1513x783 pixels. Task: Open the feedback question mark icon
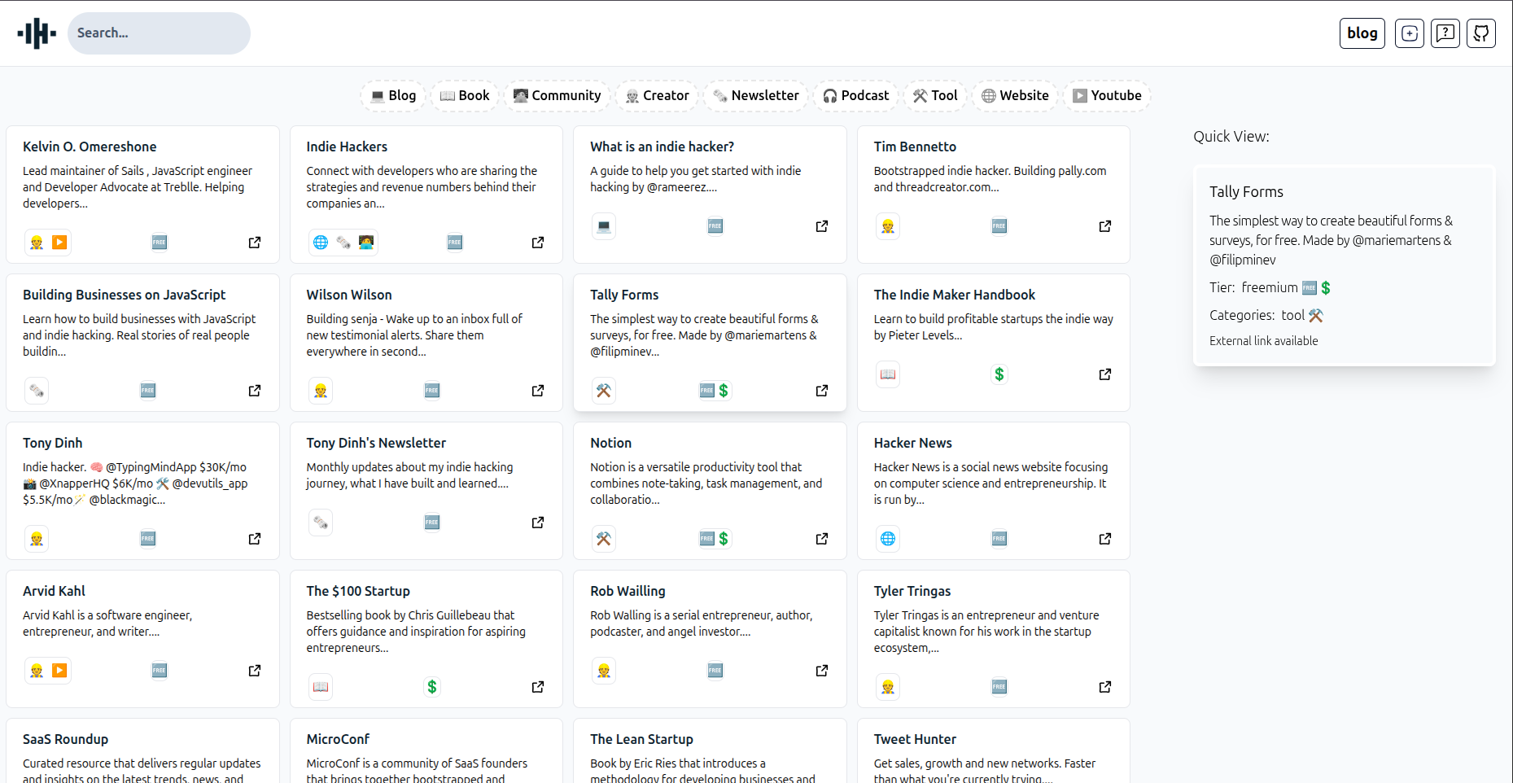pyautogui.click(x=1445, y=33)
